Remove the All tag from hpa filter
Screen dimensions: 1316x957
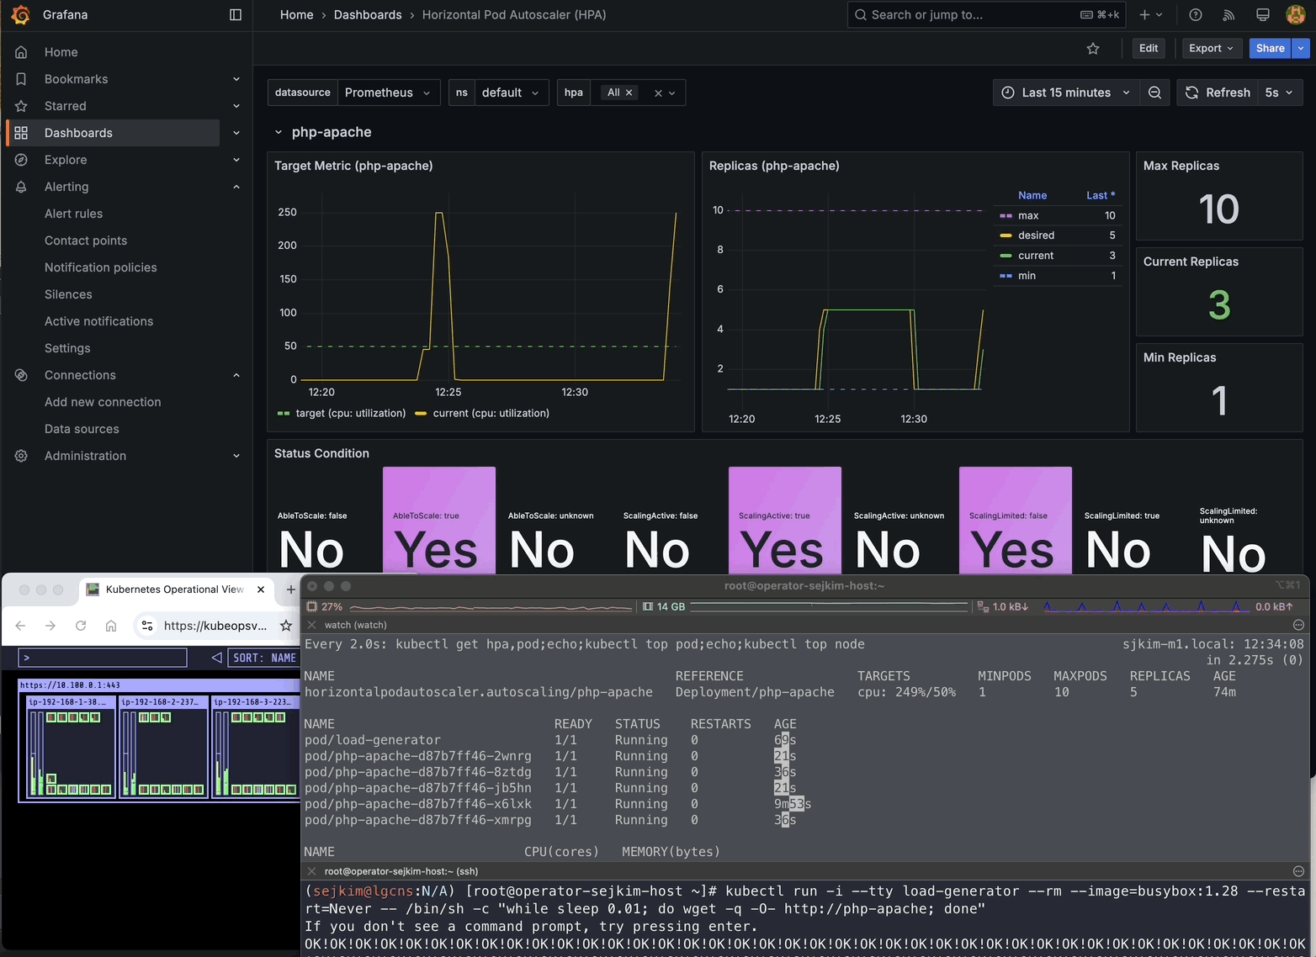[629, 93]
